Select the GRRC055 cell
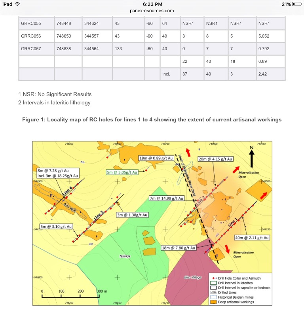The height and width of the screenshot is (312, 304). [x=36, y=23]
